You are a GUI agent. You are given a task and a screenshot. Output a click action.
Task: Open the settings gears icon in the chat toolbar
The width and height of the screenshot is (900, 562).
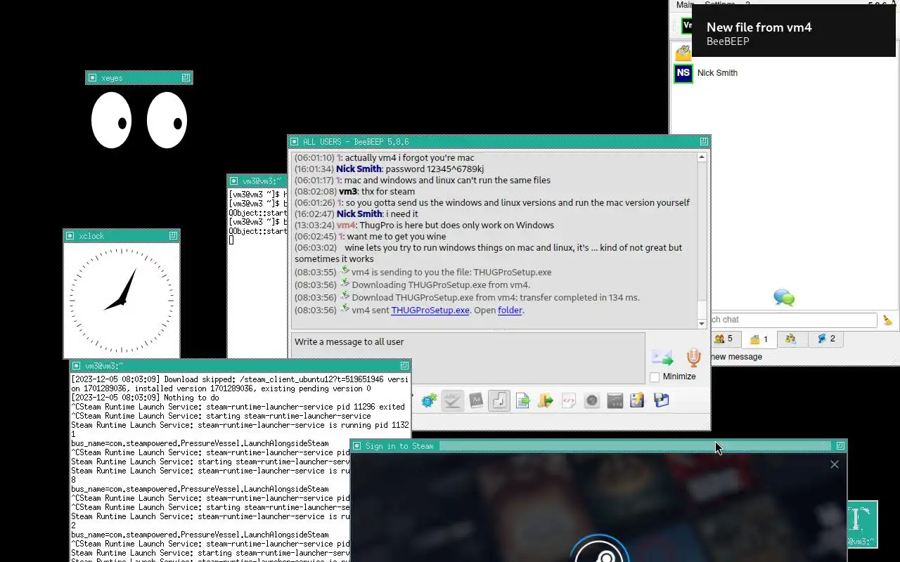[429, 400]
